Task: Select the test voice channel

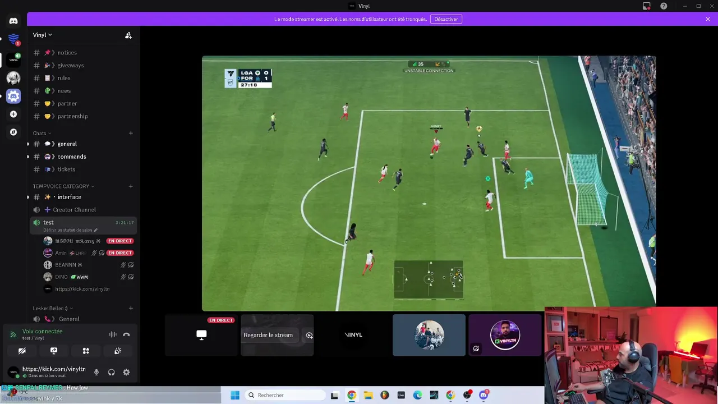Action: tap(83, 226)
